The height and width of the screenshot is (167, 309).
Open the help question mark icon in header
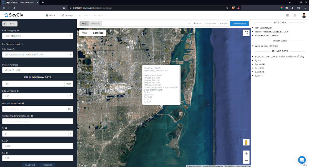[287, 15]
